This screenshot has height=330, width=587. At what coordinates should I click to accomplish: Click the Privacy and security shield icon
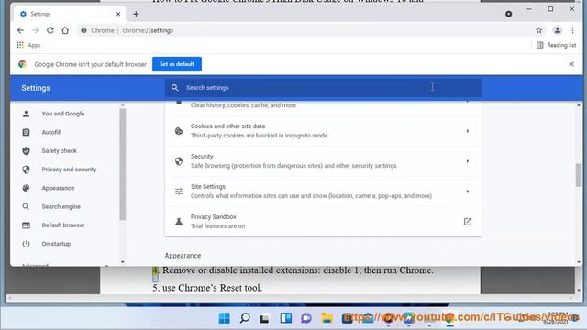(x=26, y=170)
